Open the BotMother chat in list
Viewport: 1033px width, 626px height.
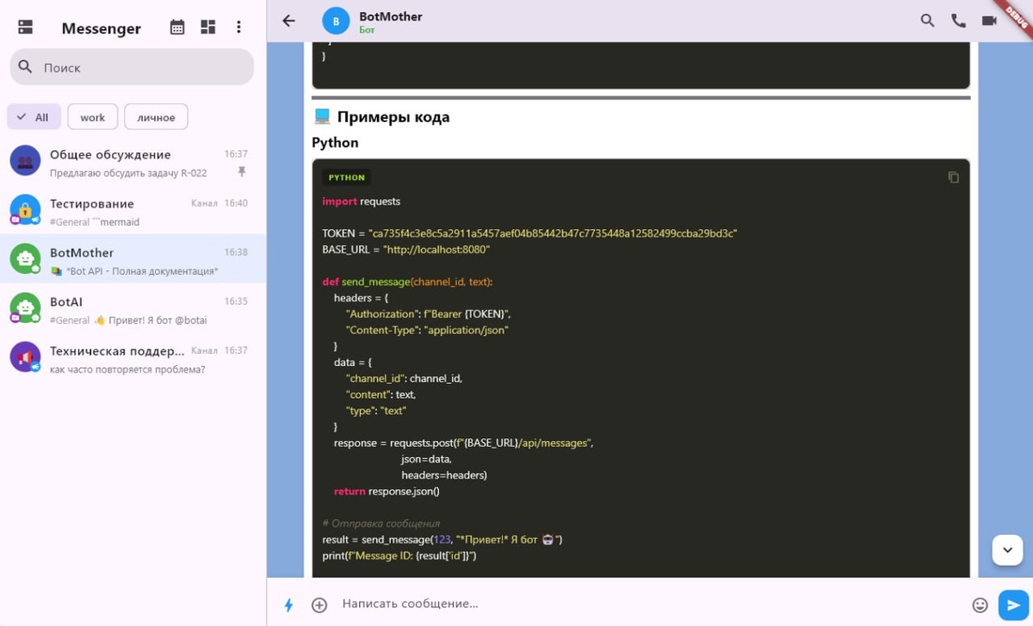[133, 259]
